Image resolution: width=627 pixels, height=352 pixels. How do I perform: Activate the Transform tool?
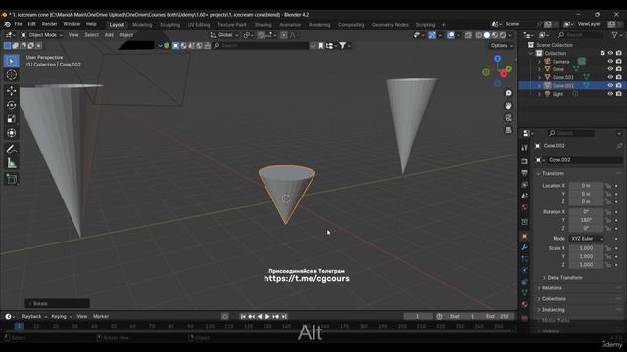[11, 133]
